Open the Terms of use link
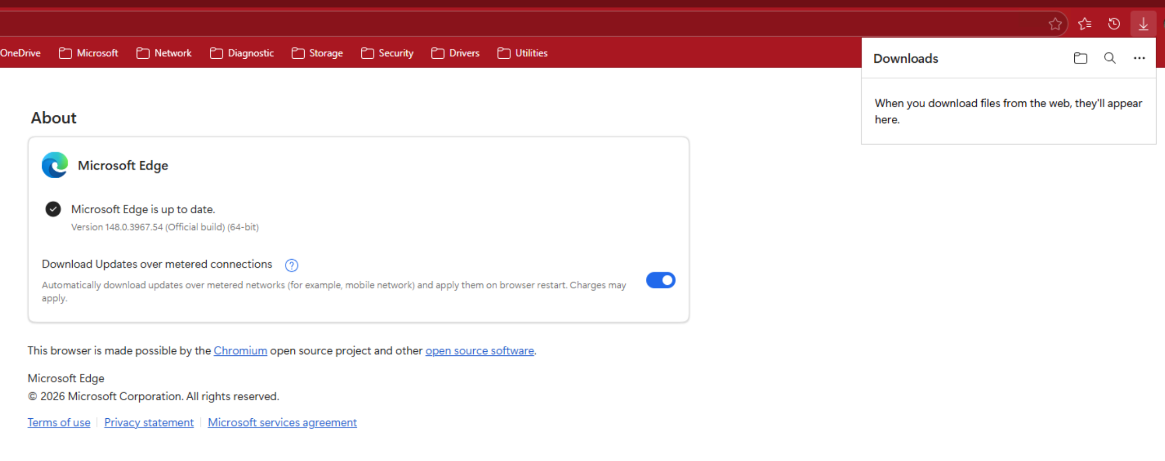The height and width of the screenshot is (461, 1165). click(59, 422)
